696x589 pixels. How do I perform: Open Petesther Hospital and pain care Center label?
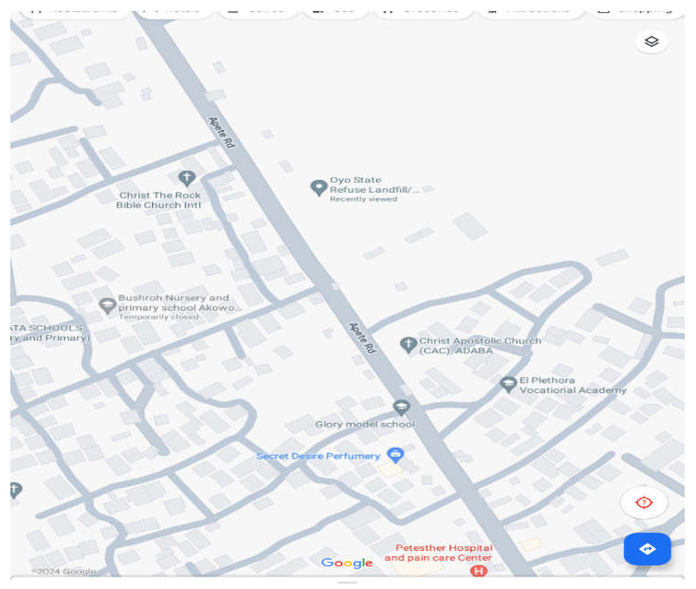(439, 553)
